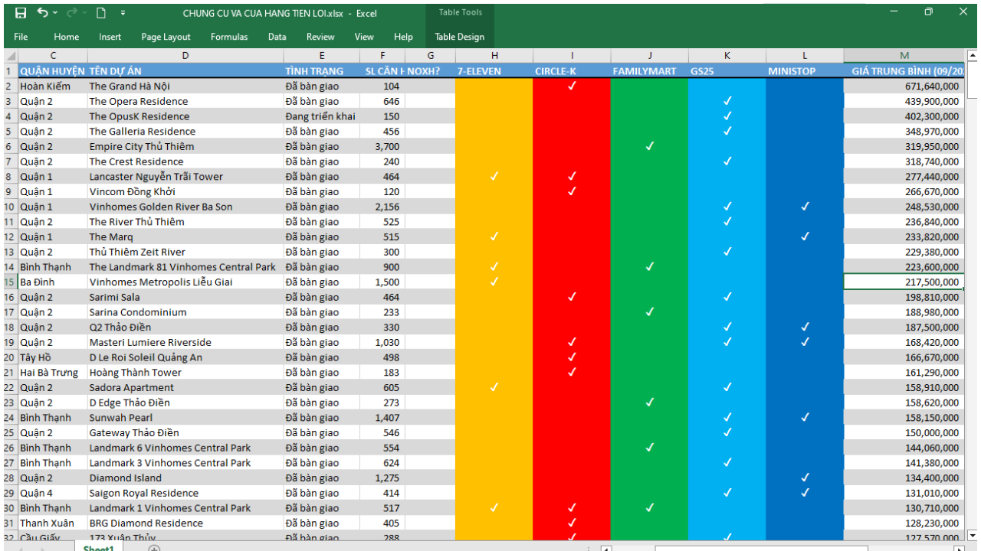Select cell Diamond Island
This screenshot has height=551, width=981.
(x=185, y=478)
